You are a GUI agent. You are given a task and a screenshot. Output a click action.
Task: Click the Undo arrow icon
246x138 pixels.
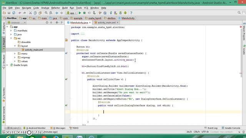coord(20,13)
